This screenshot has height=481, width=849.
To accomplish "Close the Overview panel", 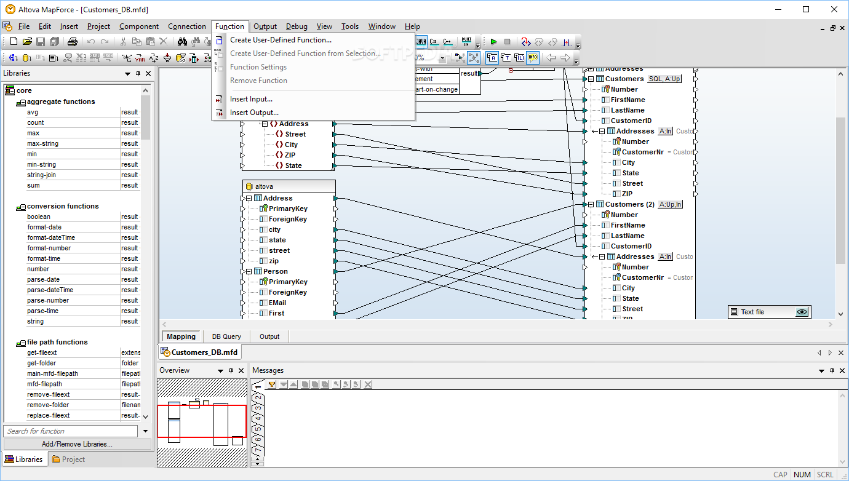I will pos(241,370).
